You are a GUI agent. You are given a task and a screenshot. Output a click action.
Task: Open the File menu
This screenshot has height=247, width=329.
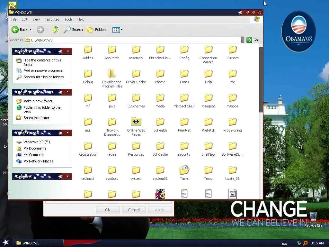(x=14, y=19)
